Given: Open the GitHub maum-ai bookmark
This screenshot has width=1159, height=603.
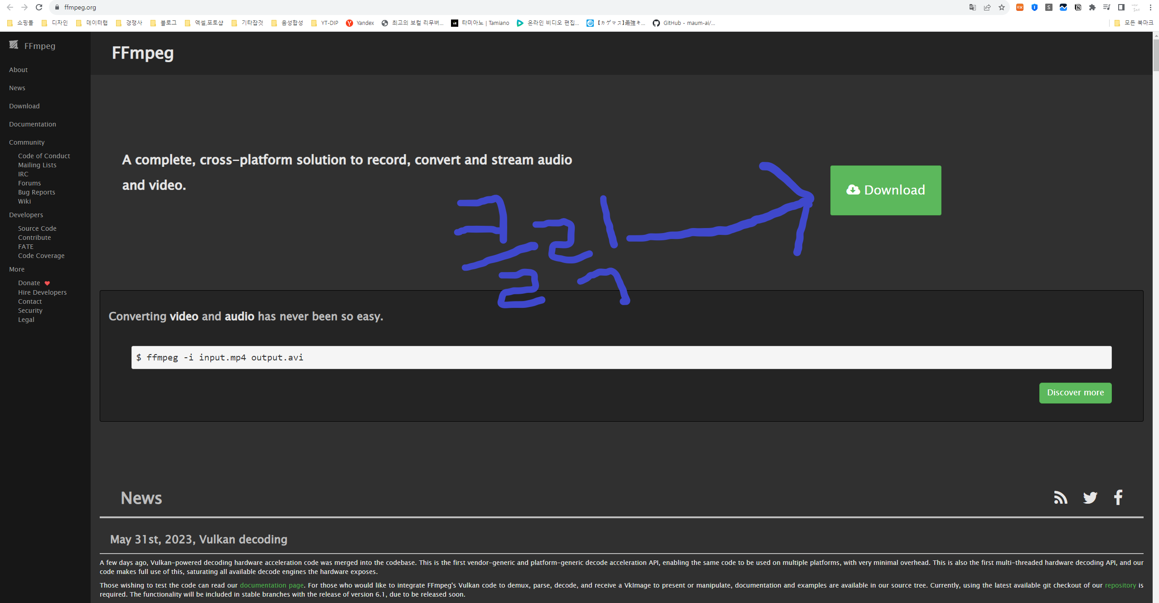Looking at the screenshot, I should click(x=684, y=23).
